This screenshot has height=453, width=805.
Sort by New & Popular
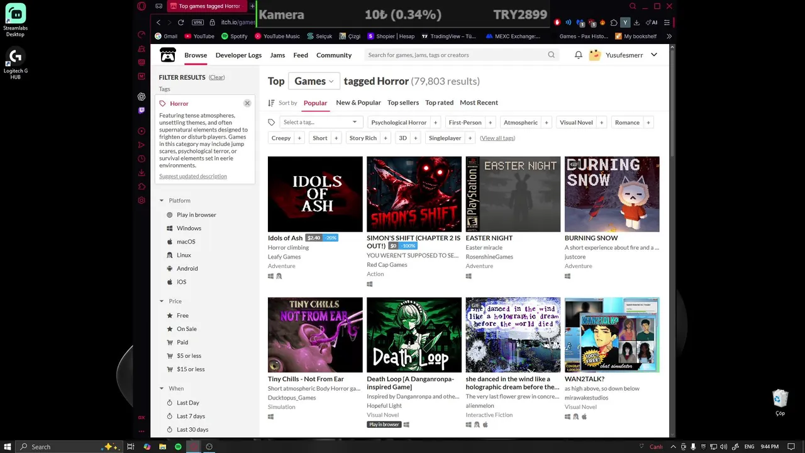(358, 103)
